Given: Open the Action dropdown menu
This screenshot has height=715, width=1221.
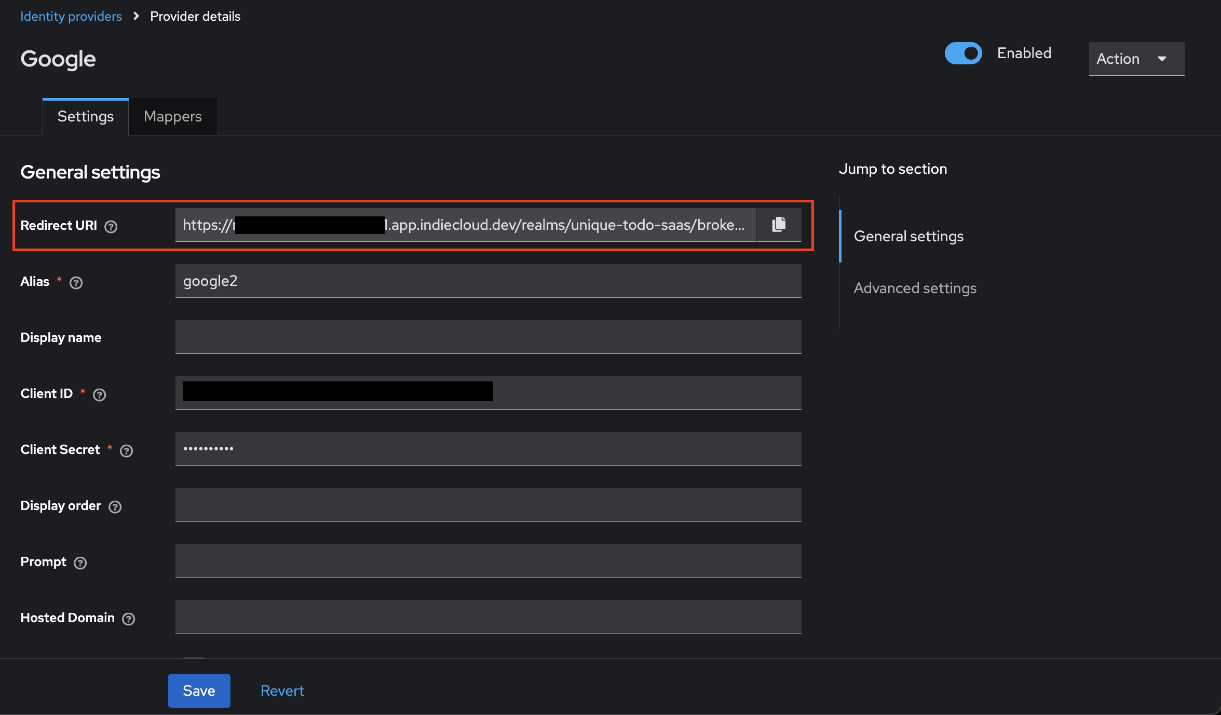Looking at the screenshot, I should tap(1136, 59).
